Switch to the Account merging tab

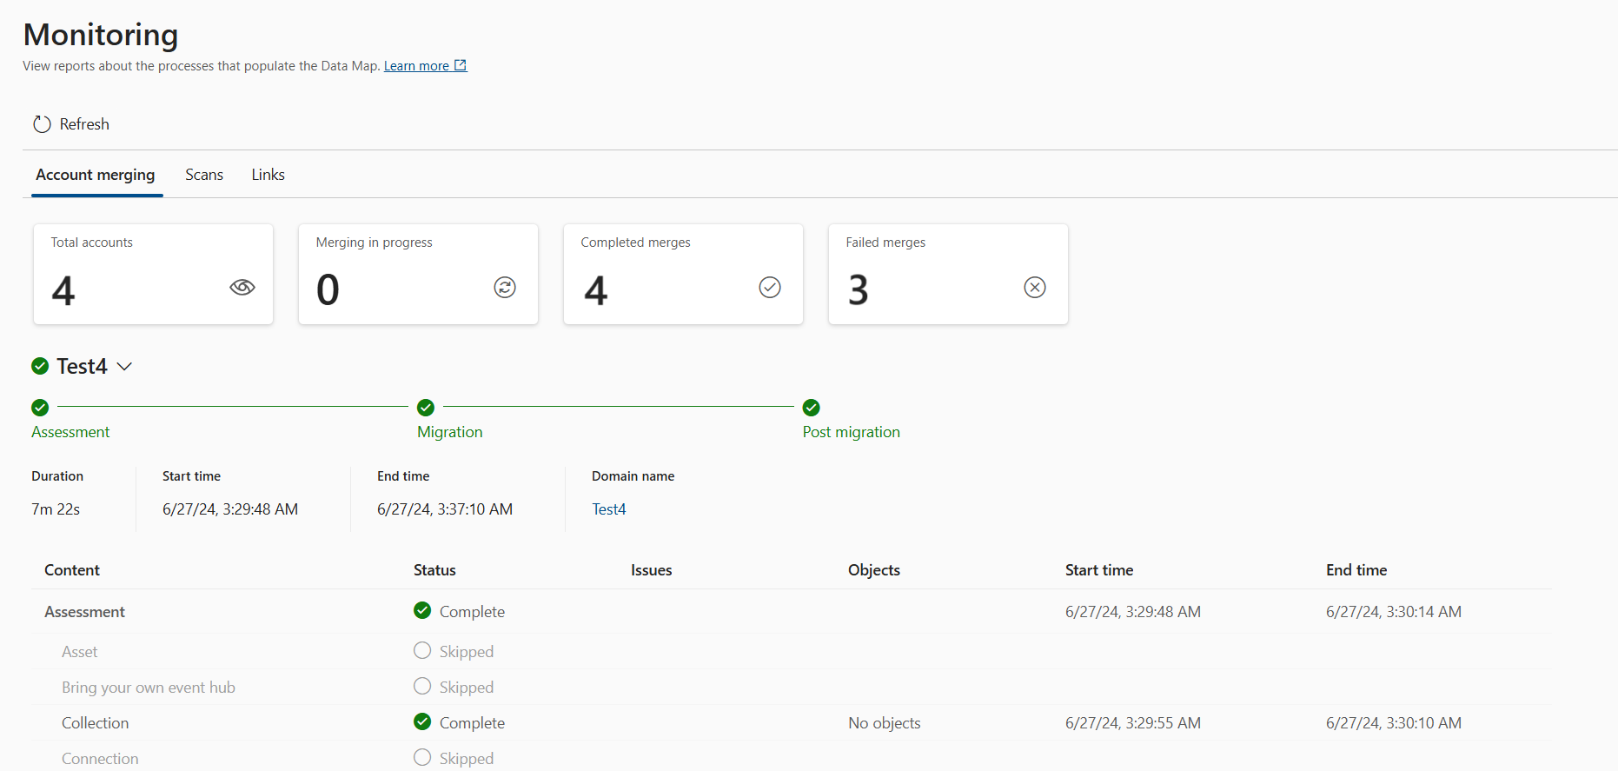[96, 175]
